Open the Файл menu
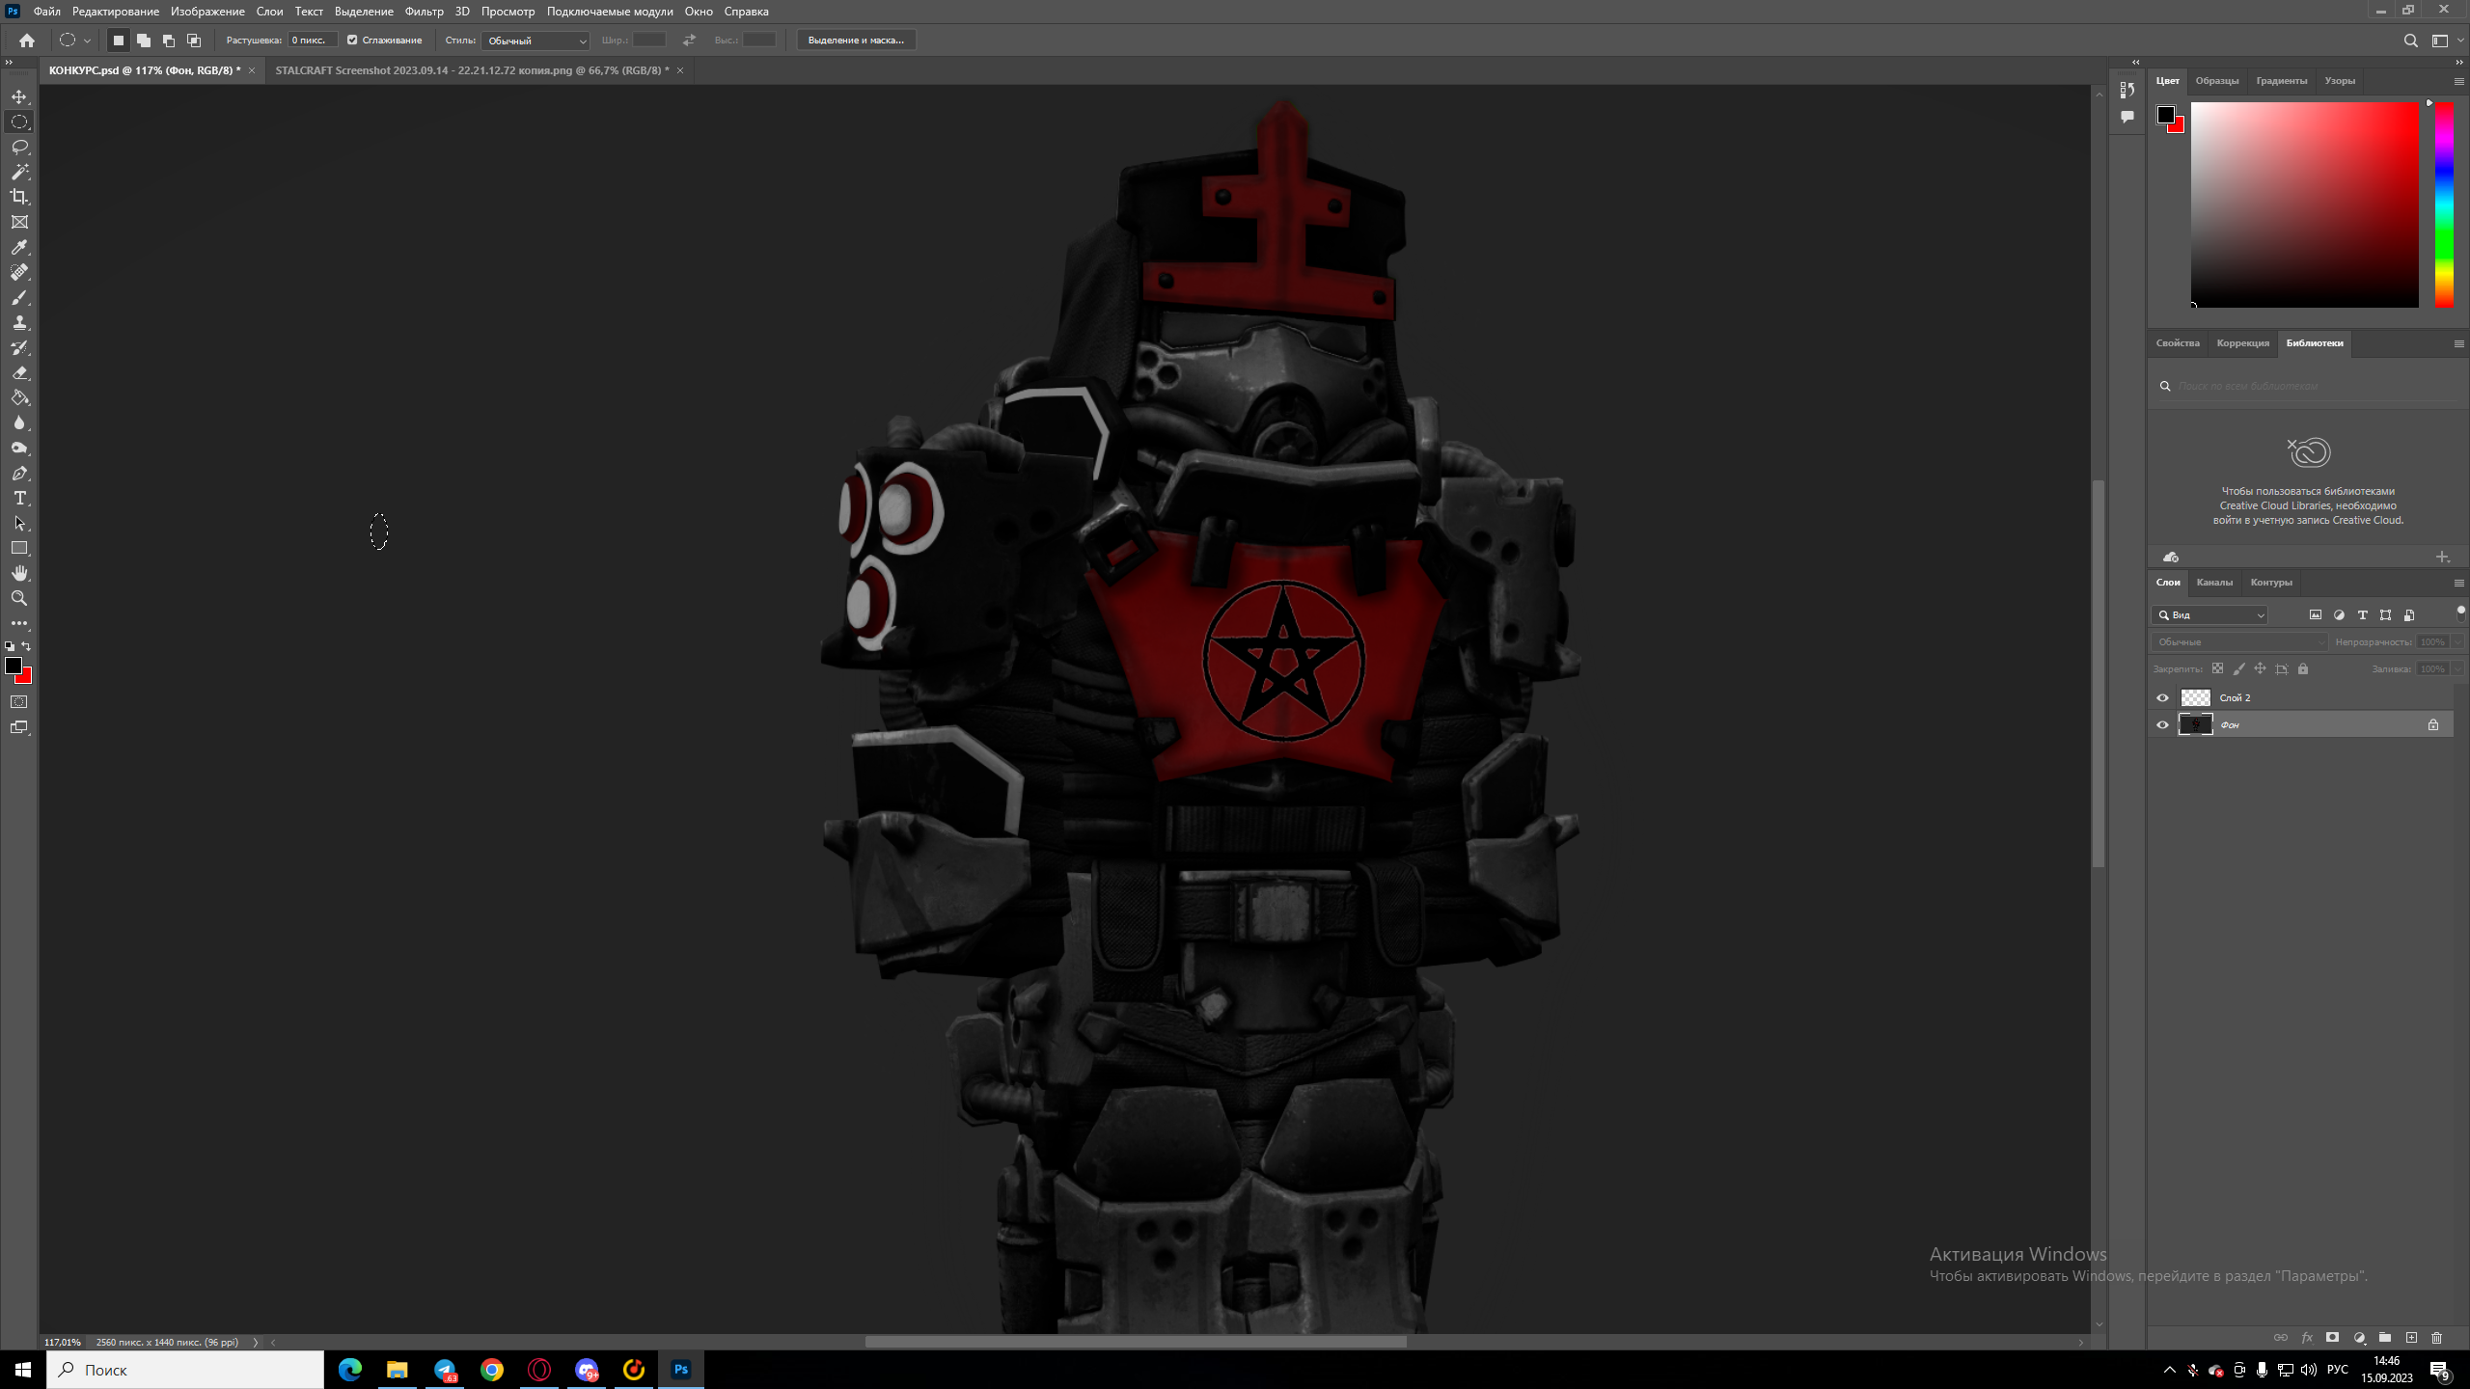This screenshot has width=2470, height=1389. 46,12
